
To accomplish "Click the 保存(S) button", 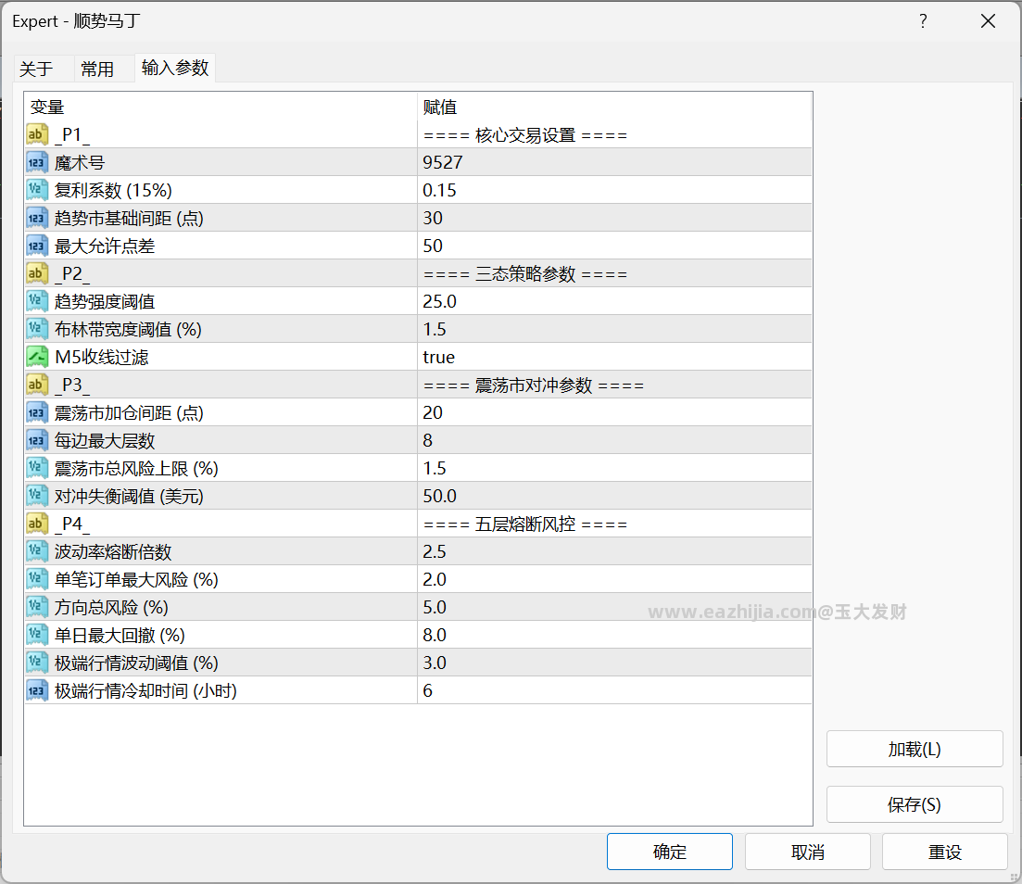I will 915,804.
